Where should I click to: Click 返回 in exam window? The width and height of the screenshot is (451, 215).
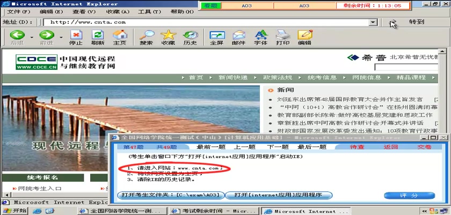tap(391, 147)
